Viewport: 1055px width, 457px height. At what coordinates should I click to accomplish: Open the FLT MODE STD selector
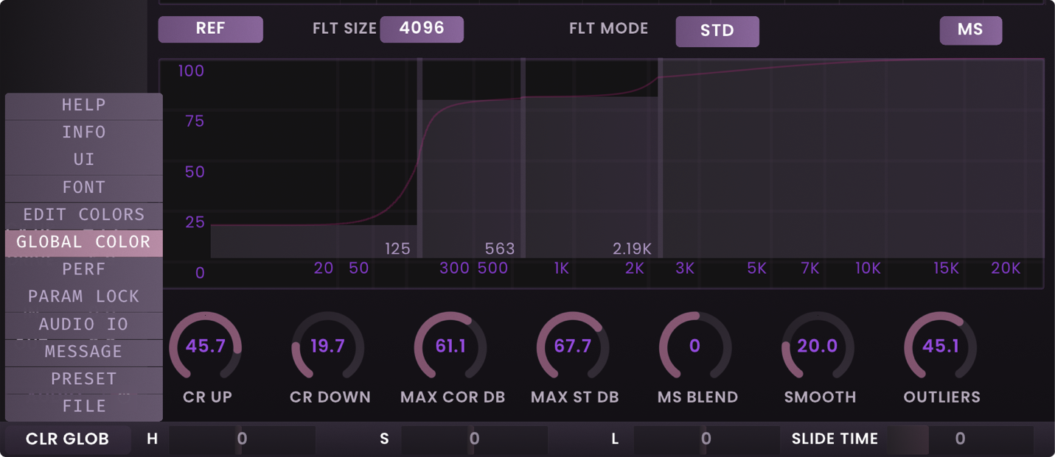(x=717, y=31)
